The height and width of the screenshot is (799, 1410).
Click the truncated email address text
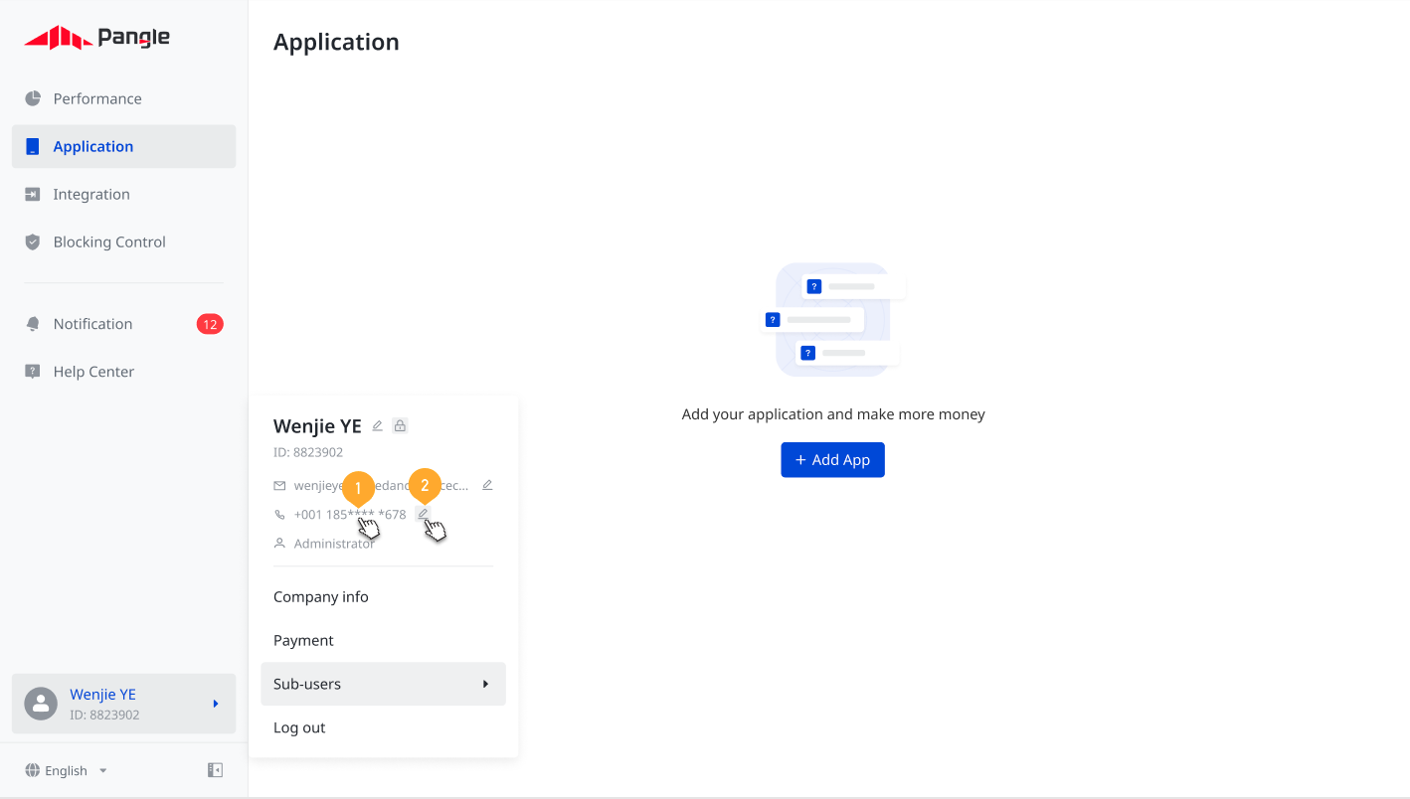[382, 486]
